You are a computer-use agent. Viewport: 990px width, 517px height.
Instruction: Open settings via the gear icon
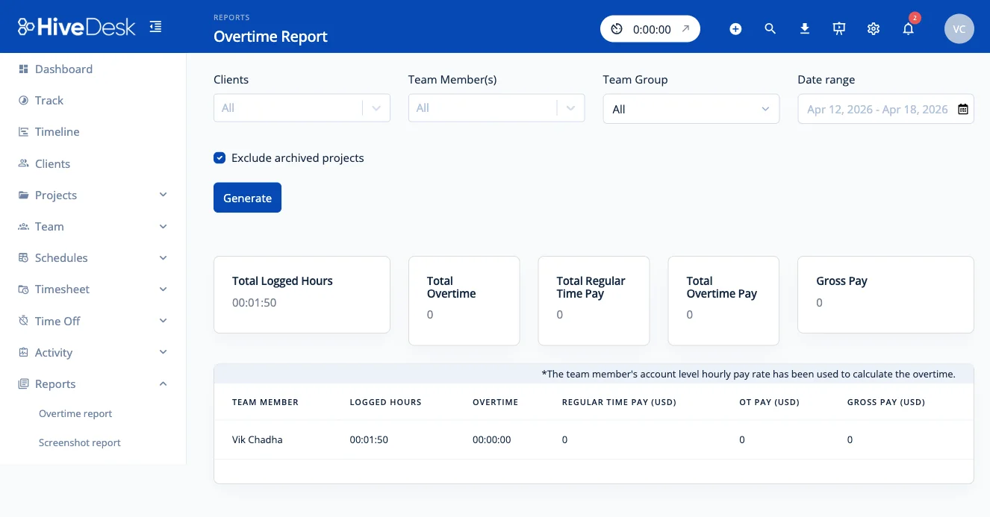874,29
